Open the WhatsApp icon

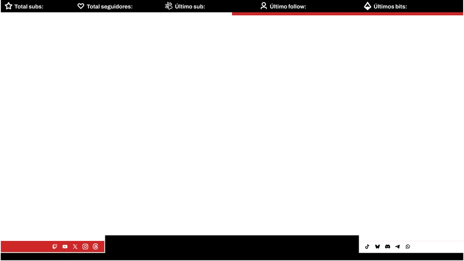(x=408, y=247)
